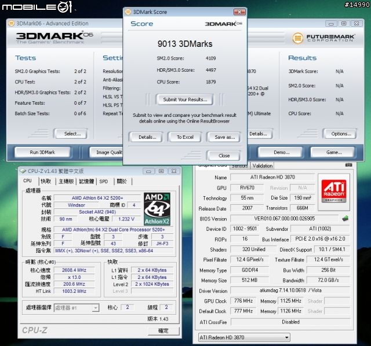Click the 3DMark06 window title bar icon
Screen dimensions: 371x346
click(x=12, y=23)
